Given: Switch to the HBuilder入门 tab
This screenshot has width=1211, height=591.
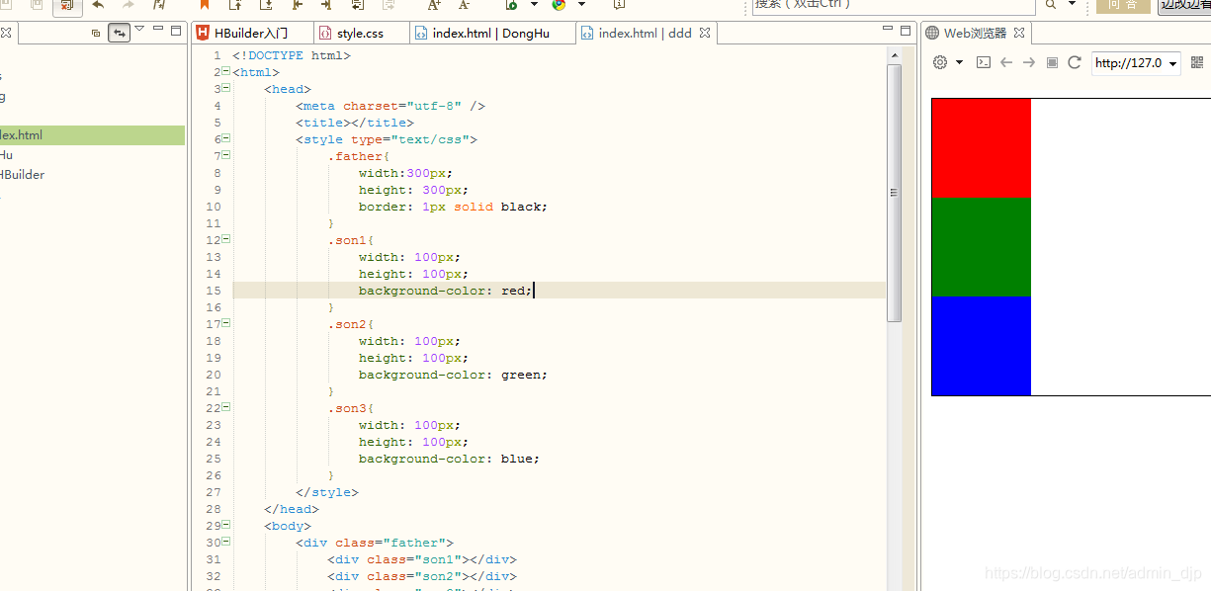Looking at the screenshot, I should (x=251, y=33).
